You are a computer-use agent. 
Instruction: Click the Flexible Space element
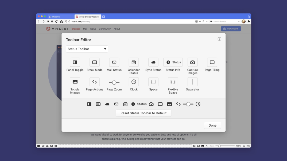coord(173,82)
